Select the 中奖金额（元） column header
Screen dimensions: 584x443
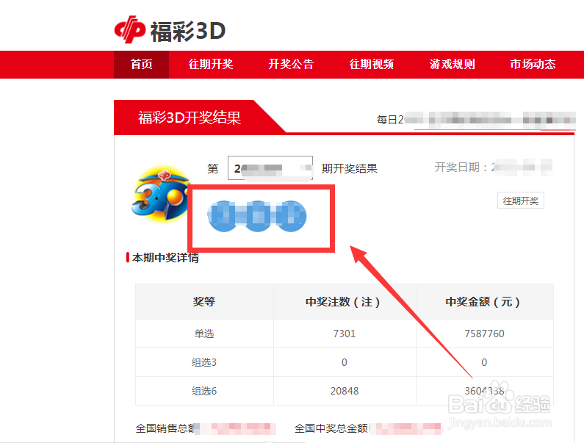pyautogui.click(x=484, y=301)
